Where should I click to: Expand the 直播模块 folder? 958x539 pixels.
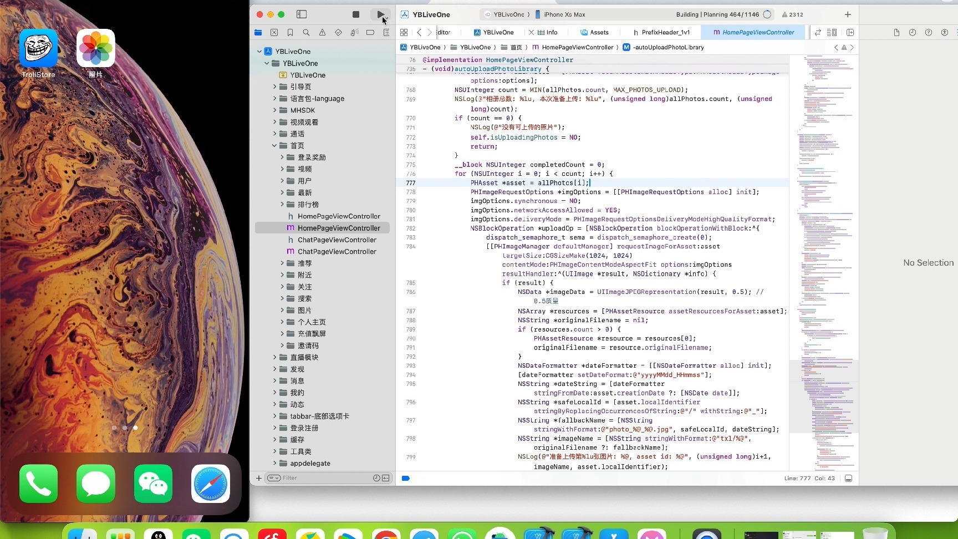pyautogui.click(x=274, y=358)
